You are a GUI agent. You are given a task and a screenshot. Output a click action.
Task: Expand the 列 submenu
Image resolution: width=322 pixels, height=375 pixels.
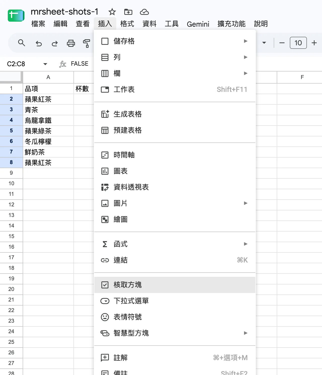click(x=175, y=57)
